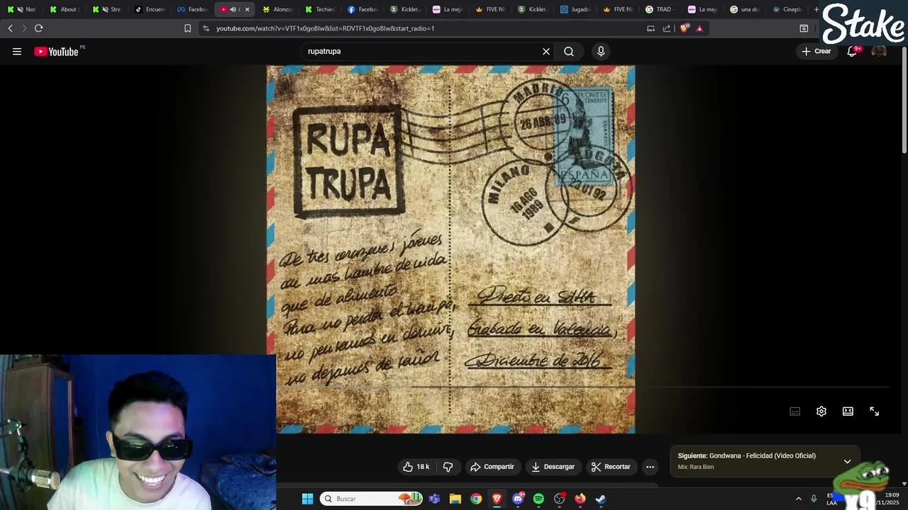Open Discord from taskbar
Viewport: 908px width, 510px height.
coord(518,499)
